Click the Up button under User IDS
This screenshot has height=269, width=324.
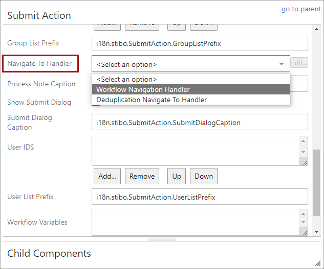(177, 176)
